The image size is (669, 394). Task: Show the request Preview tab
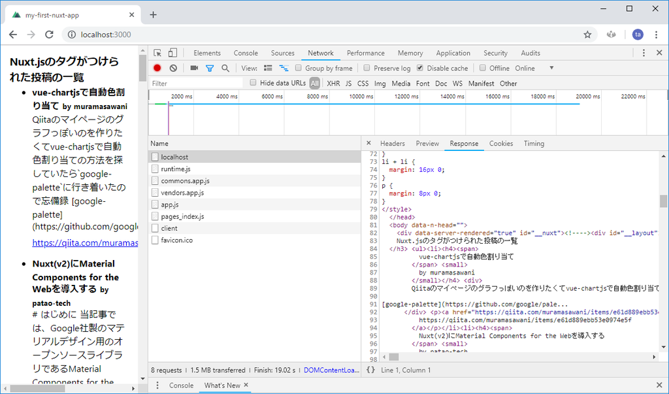click(x=427, y=144)
